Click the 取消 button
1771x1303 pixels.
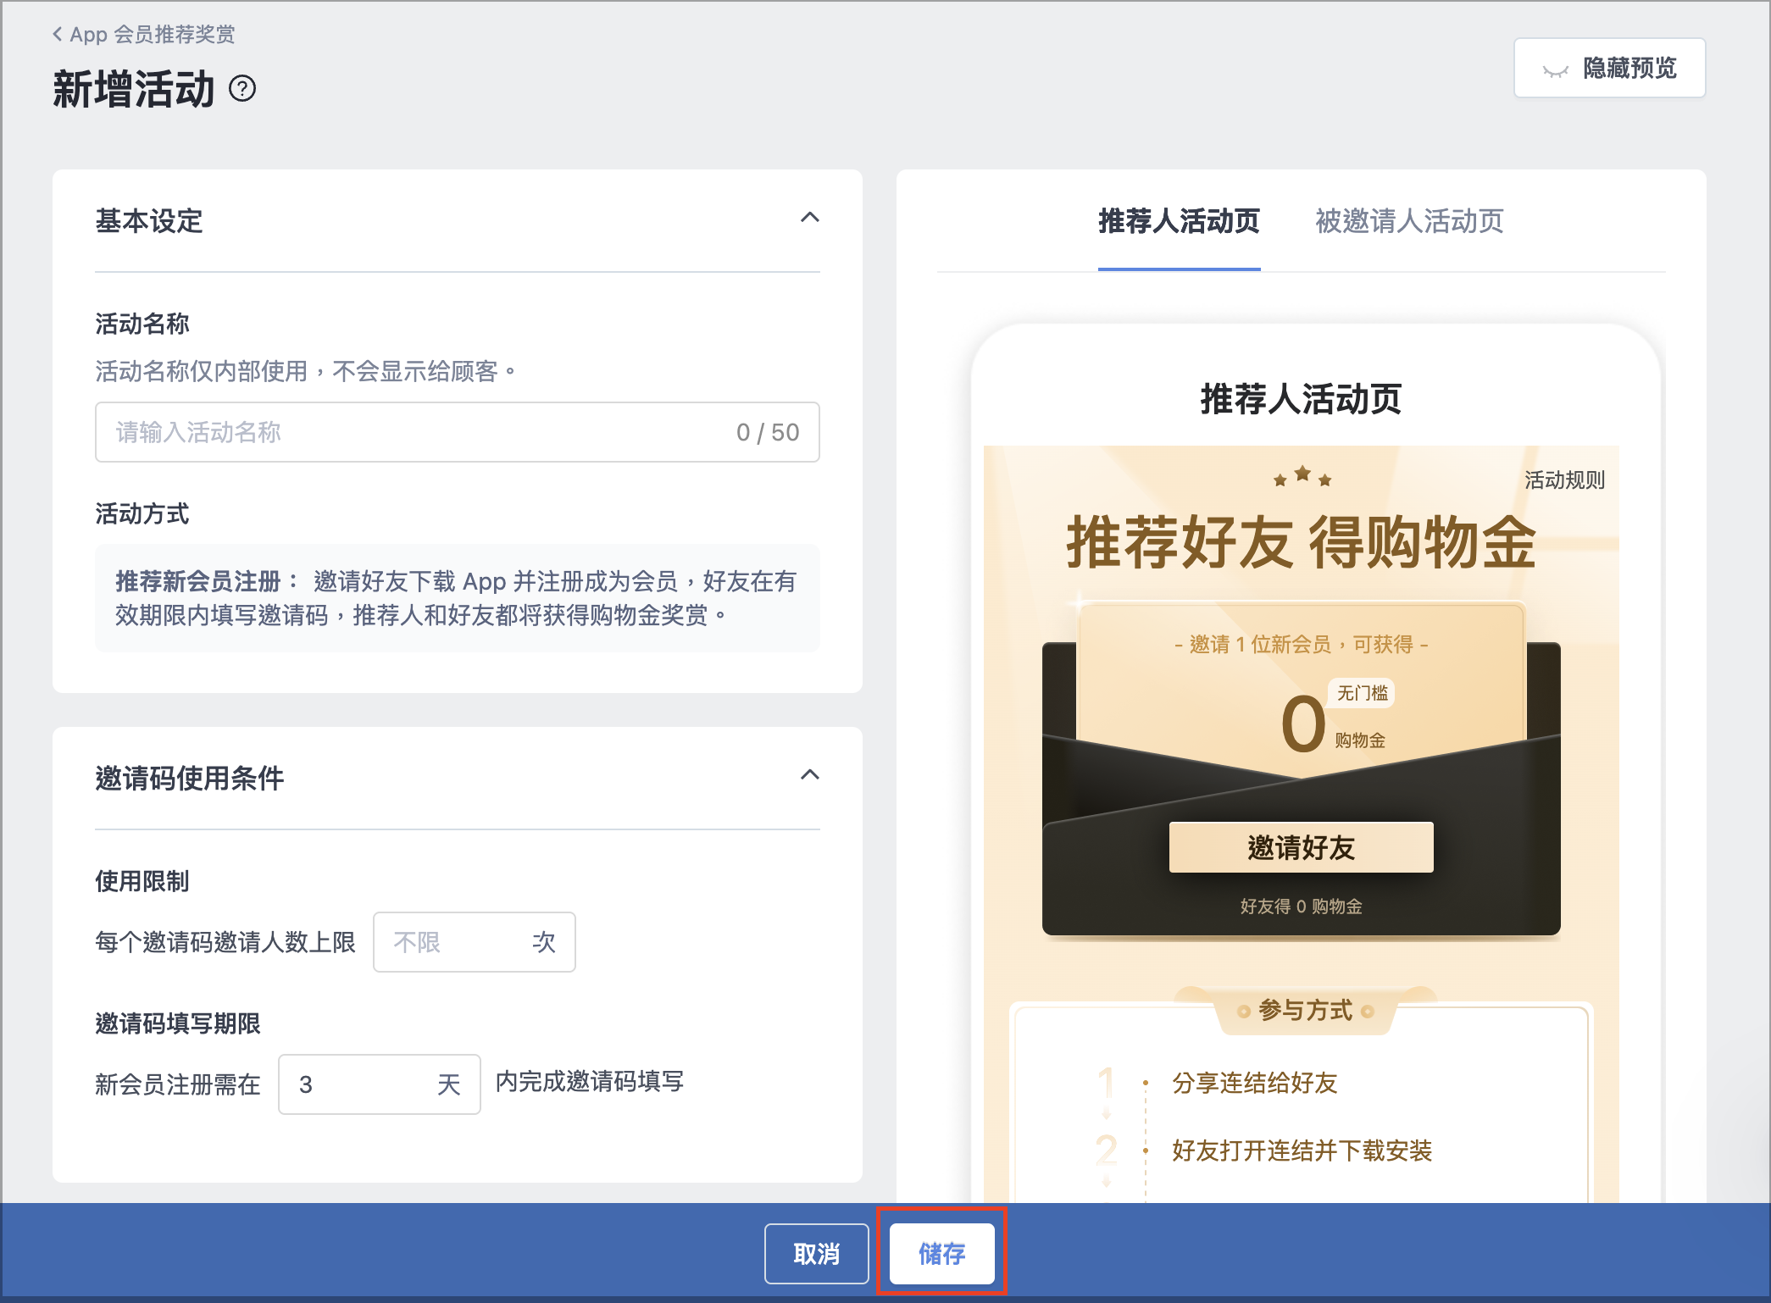(817, 1254)
